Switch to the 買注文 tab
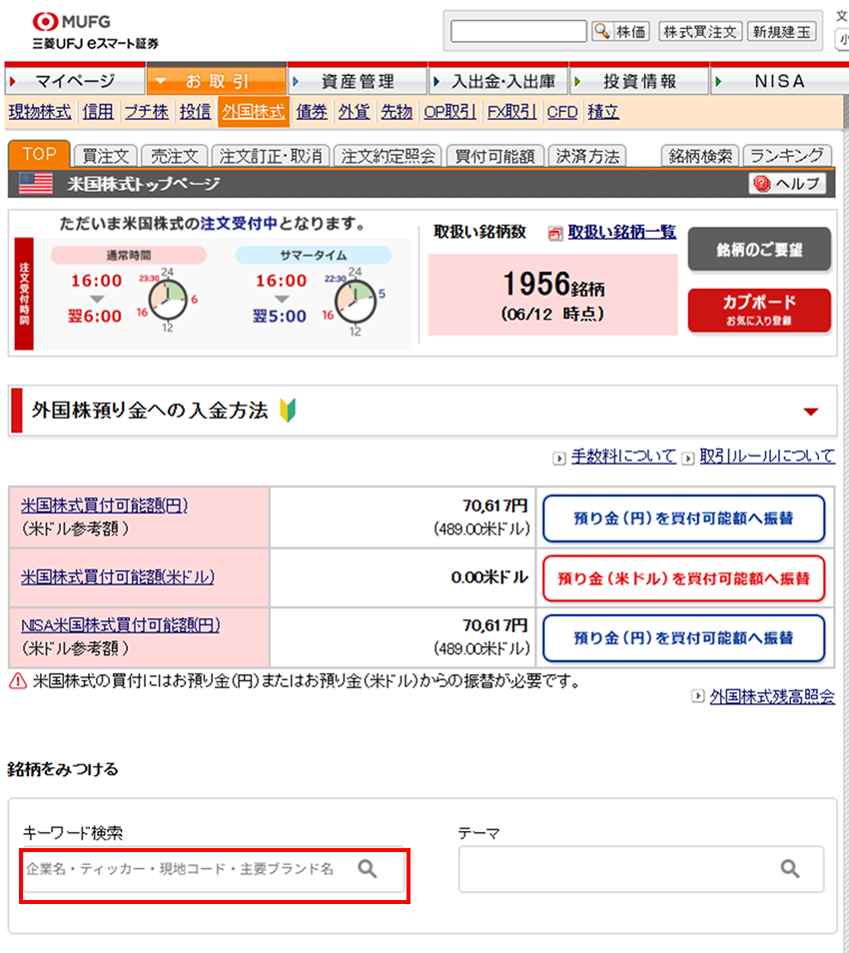849x953 pixels. point(106,156)
